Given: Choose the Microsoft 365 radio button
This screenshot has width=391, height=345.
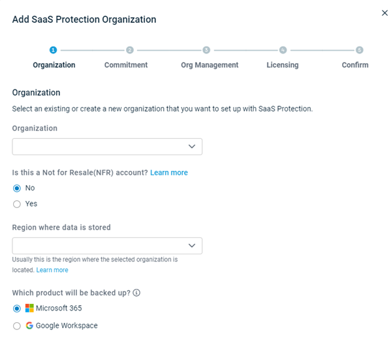Looking at the screenshot, I should [17, 308].
